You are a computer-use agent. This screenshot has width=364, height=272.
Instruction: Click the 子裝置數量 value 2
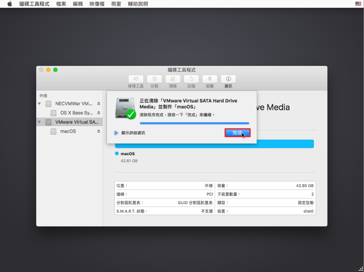312,194
